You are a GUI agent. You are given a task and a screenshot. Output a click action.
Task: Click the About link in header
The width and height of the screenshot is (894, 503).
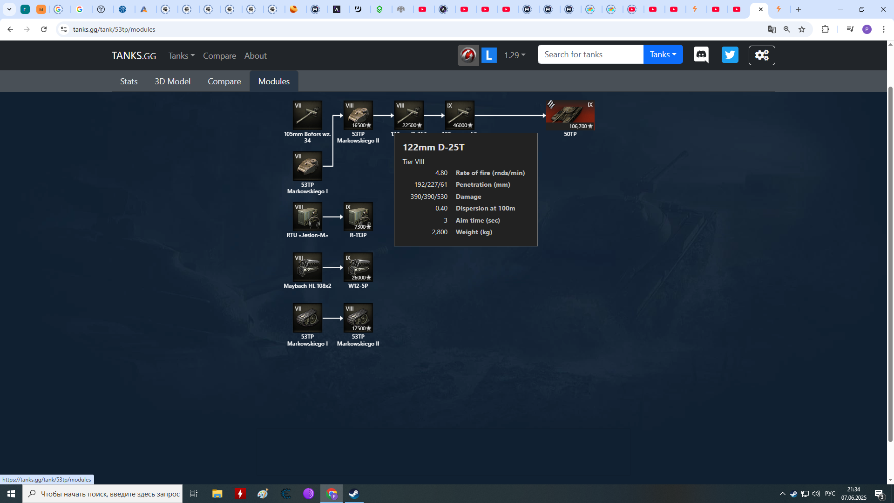(x=255, y=55)
